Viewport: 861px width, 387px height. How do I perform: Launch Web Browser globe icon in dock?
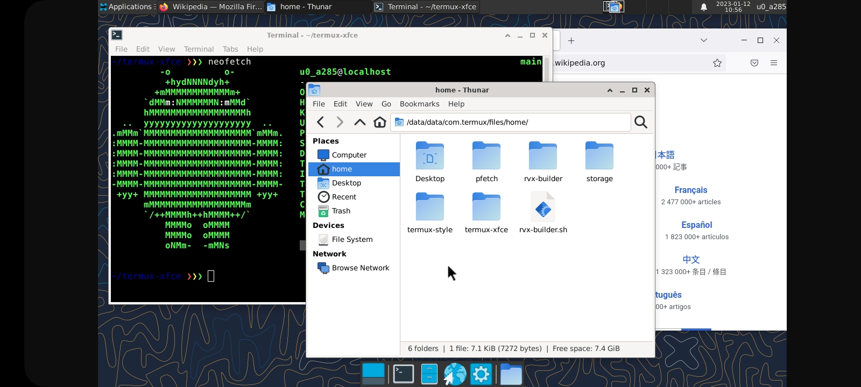tap(455, 374)
